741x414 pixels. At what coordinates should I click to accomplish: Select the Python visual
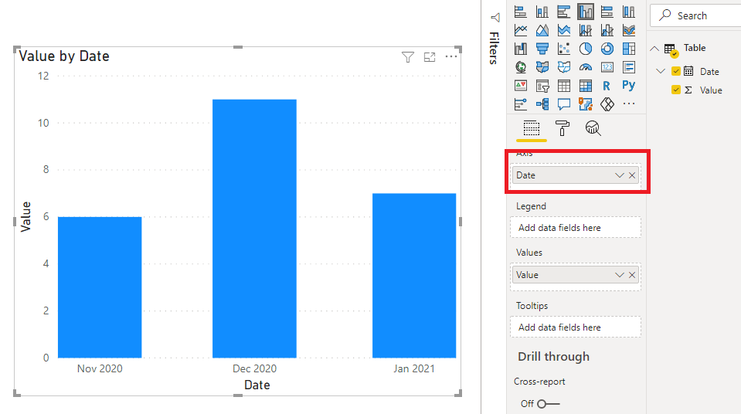628,86
